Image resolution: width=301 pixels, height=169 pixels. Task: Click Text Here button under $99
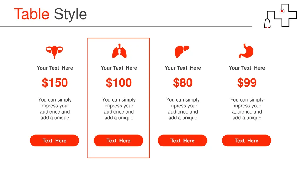coord(247,141)
